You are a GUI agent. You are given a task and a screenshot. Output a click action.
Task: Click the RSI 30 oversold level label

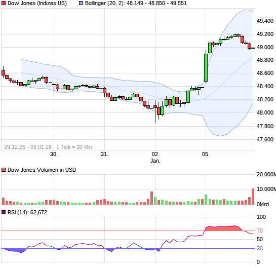[x=260, y=248]
